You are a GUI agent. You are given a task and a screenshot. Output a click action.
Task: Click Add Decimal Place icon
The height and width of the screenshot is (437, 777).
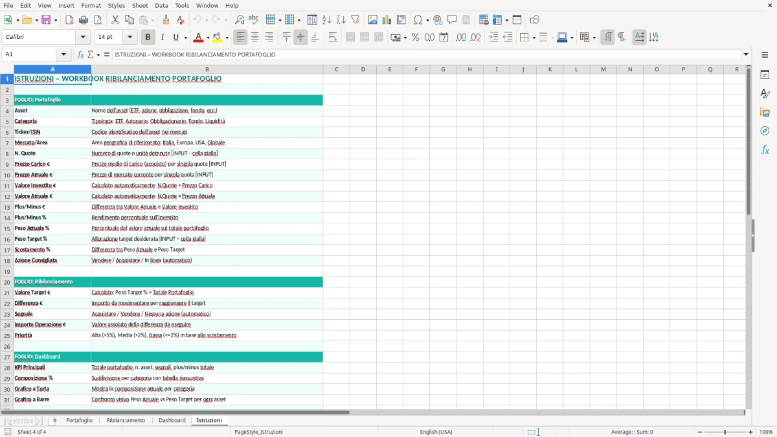(x=461, y=38)
